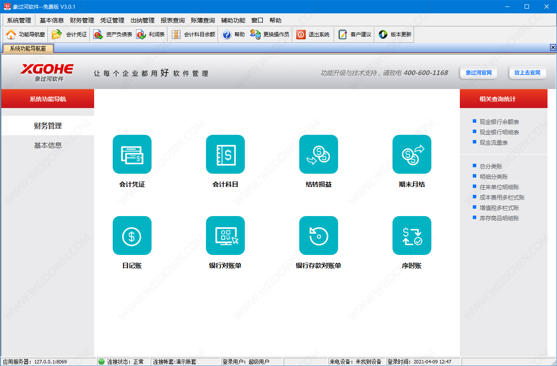
Task: Click the 应用服务器 status bar entry
Action: [49, 362]
